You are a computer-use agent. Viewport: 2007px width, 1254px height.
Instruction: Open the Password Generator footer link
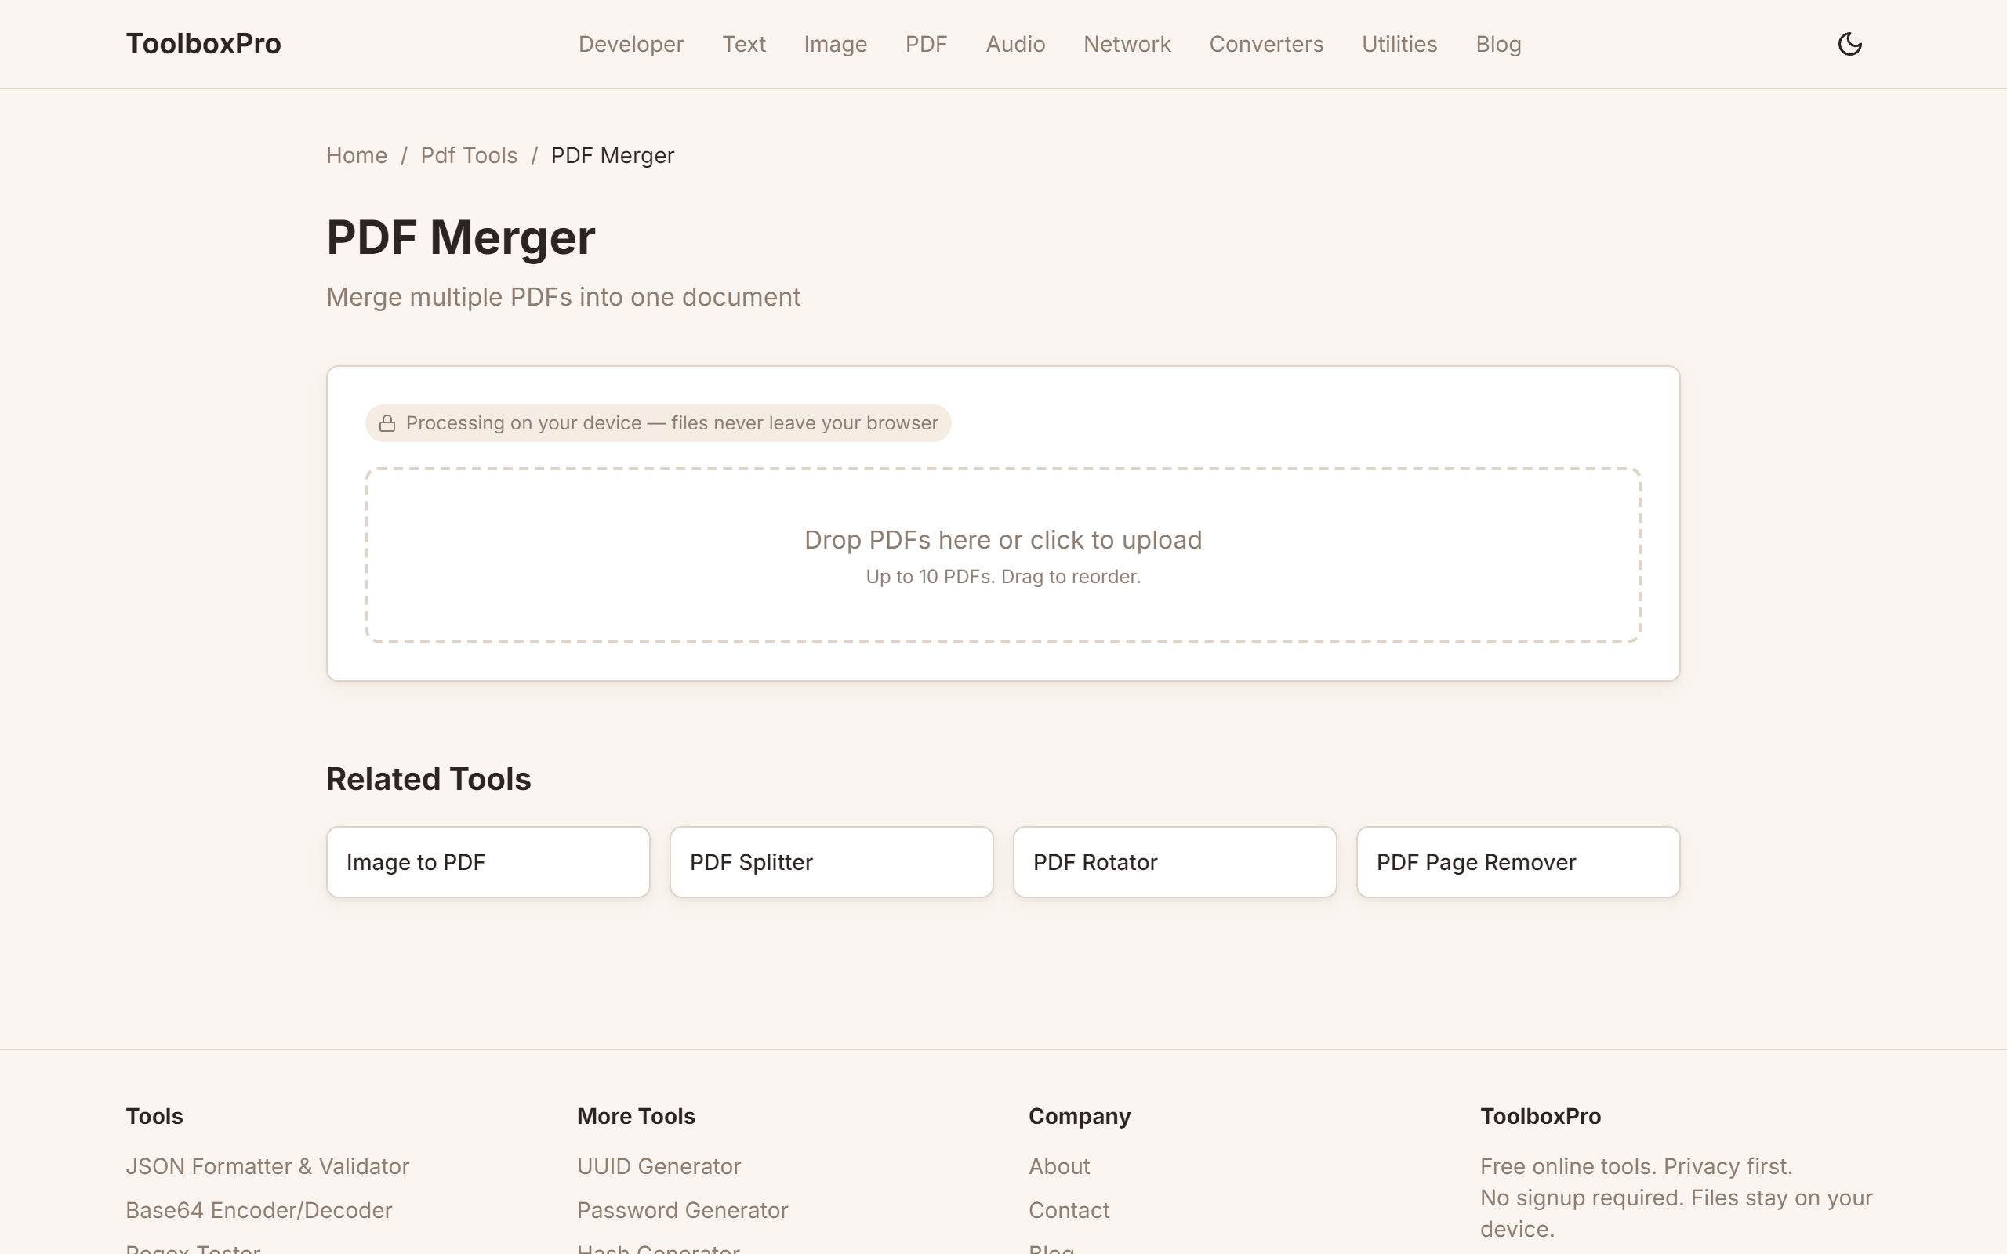coord(683,1210)
